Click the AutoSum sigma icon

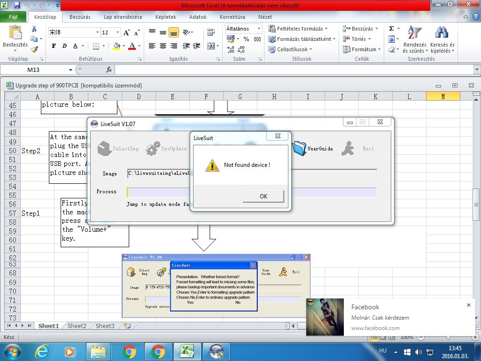(x=391, y=29)
